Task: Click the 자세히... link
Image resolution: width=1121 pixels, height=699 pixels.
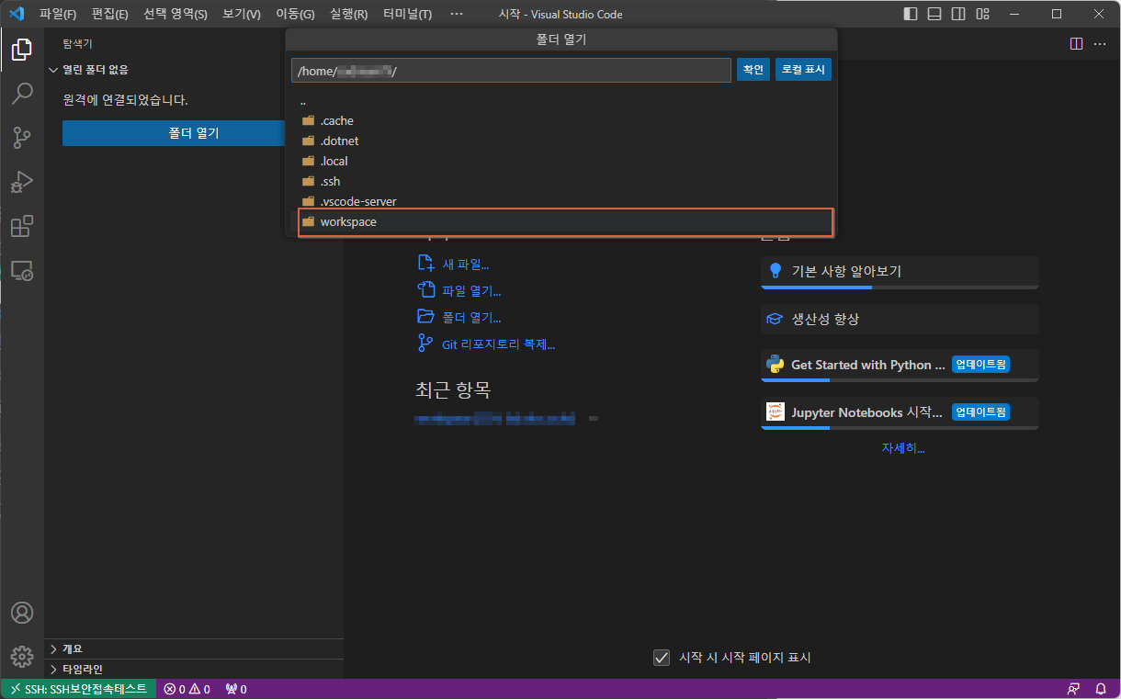Action: pyautogui.click(x=903, y=448)
